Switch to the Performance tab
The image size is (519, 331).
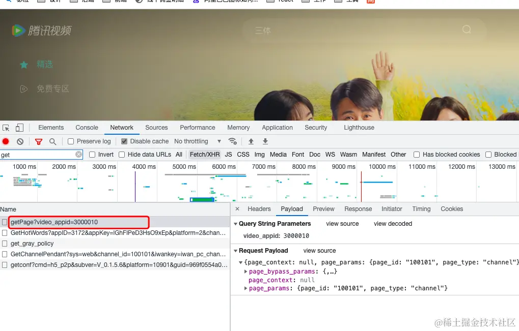point(198,128)
